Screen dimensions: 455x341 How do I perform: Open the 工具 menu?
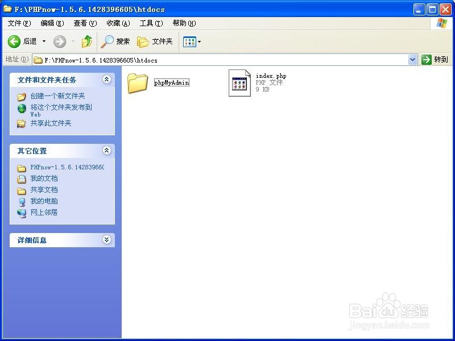pos(150,23)
